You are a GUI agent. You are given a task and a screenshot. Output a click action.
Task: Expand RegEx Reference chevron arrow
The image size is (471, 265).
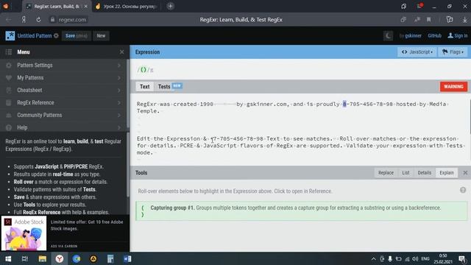pos(119,103)
